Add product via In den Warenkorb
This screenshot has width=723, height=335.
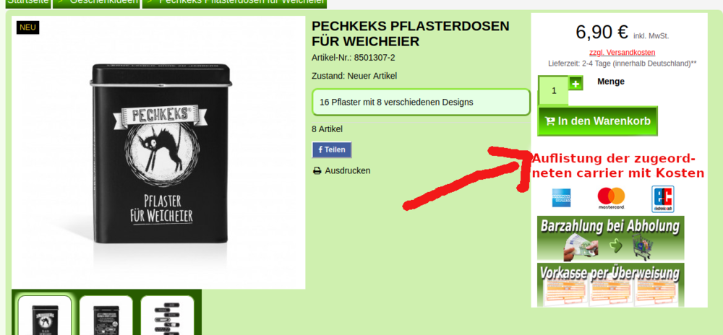[x=598, y=121]
